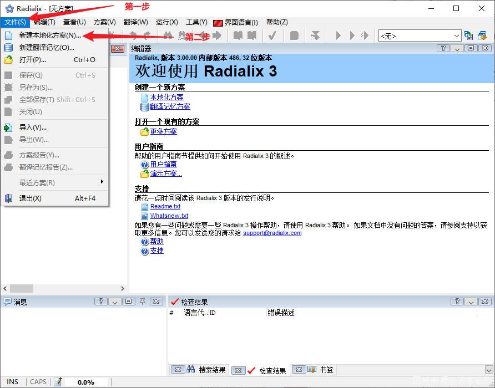Open the 帮助(Z) menu
The image size is (495, 388).
[277, 22]
